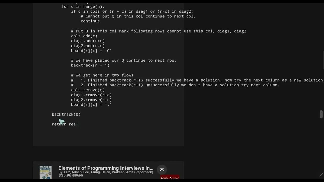Click the struck-through $39.95 original price
This screenshot has width=324, height=182.
pyautogui.click(x=78, y=175)
